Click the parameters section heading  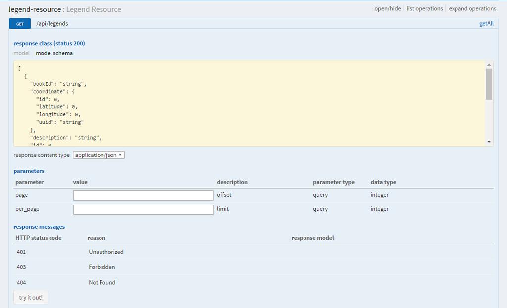tap(29, 171)
